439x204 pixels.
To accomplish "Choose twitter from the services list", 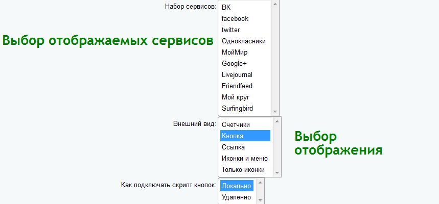I will click(231, 30).
